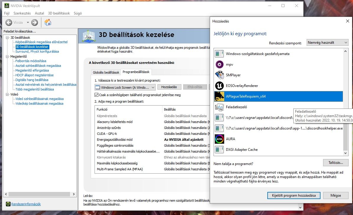This screenshot has height=215, width=353.
Task: Open Asztal méretének és helyzetének beállítása
Action: pos(46,85)
